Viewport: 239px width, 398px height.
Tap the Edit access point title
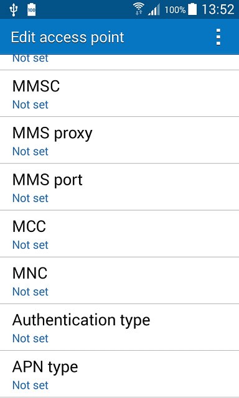(67, 37)
